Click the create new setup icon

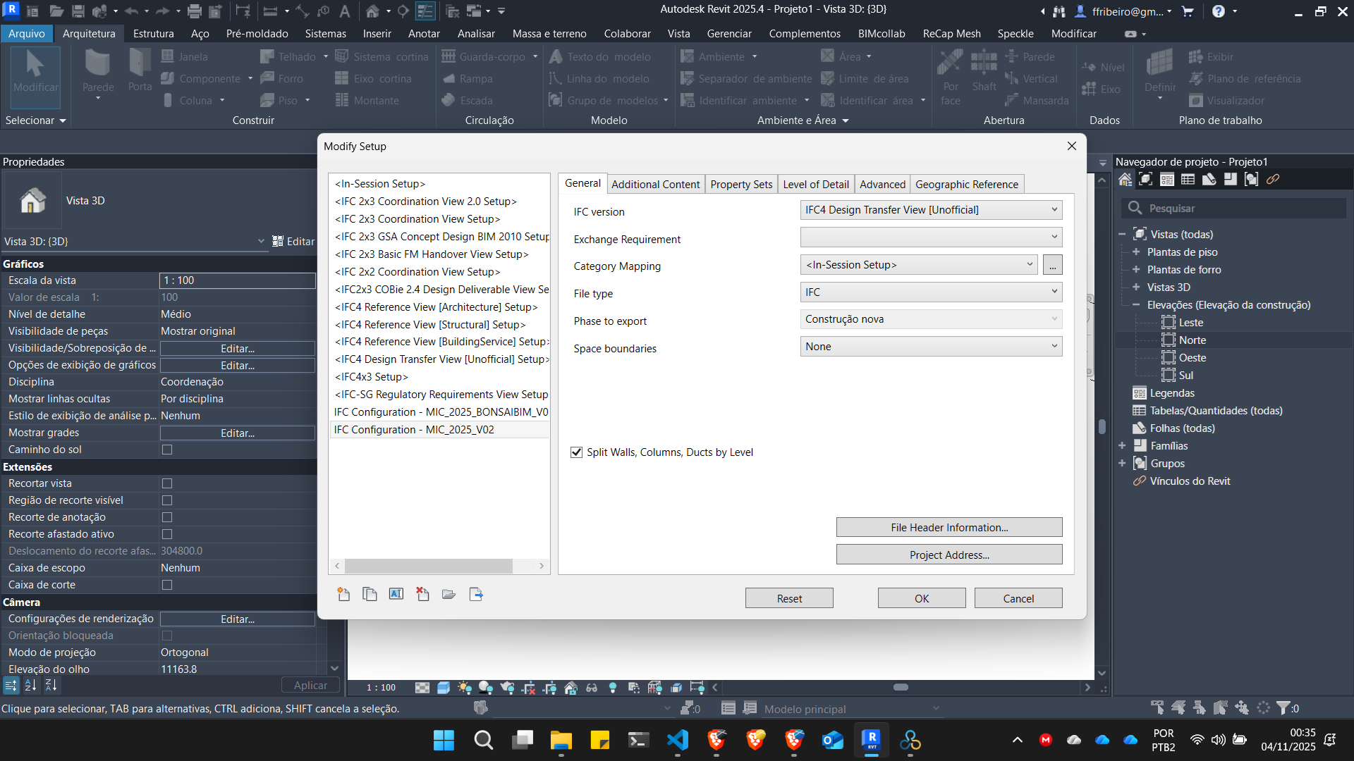343,594
